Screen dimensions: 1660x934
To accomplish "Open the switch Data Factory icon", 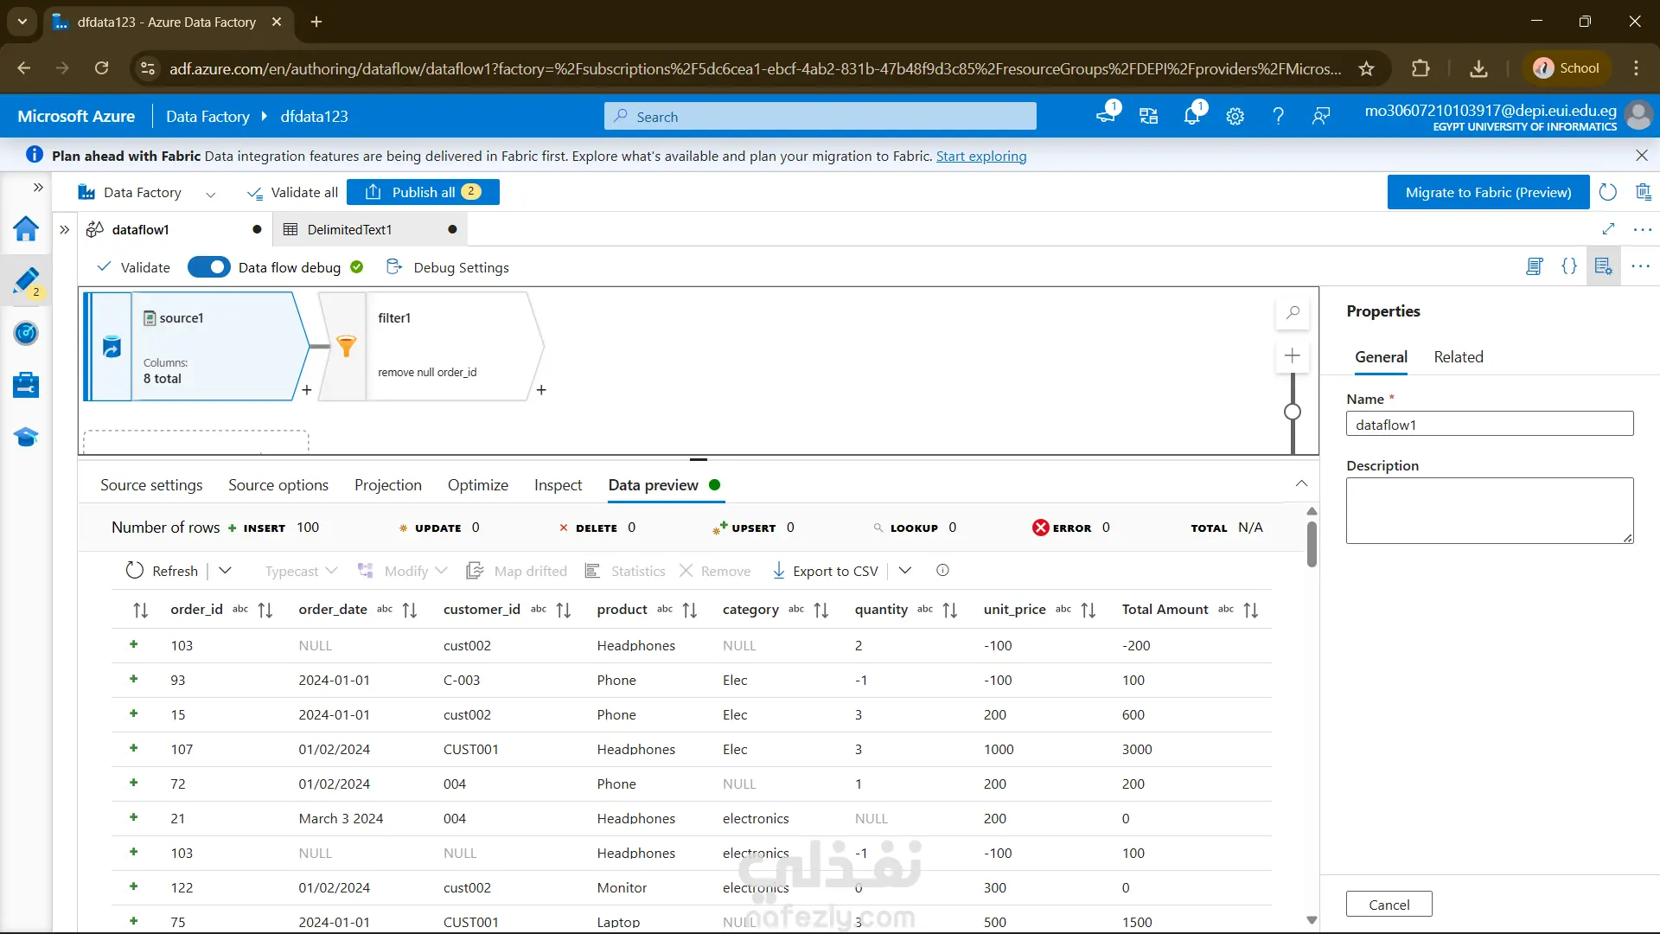I will pyautogui.click(x=1149, y=116).
